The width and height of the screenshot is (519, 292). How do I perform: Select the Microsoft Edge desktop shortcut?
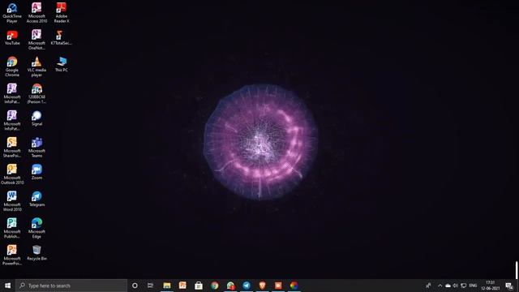coord(36,228)
